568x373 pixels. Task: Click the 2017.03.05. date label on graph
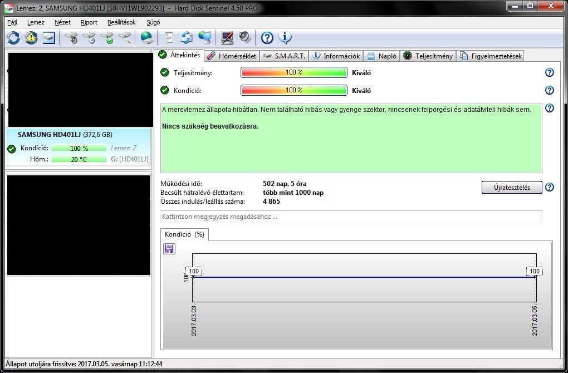pyautogui.click(x=535, y=321)
